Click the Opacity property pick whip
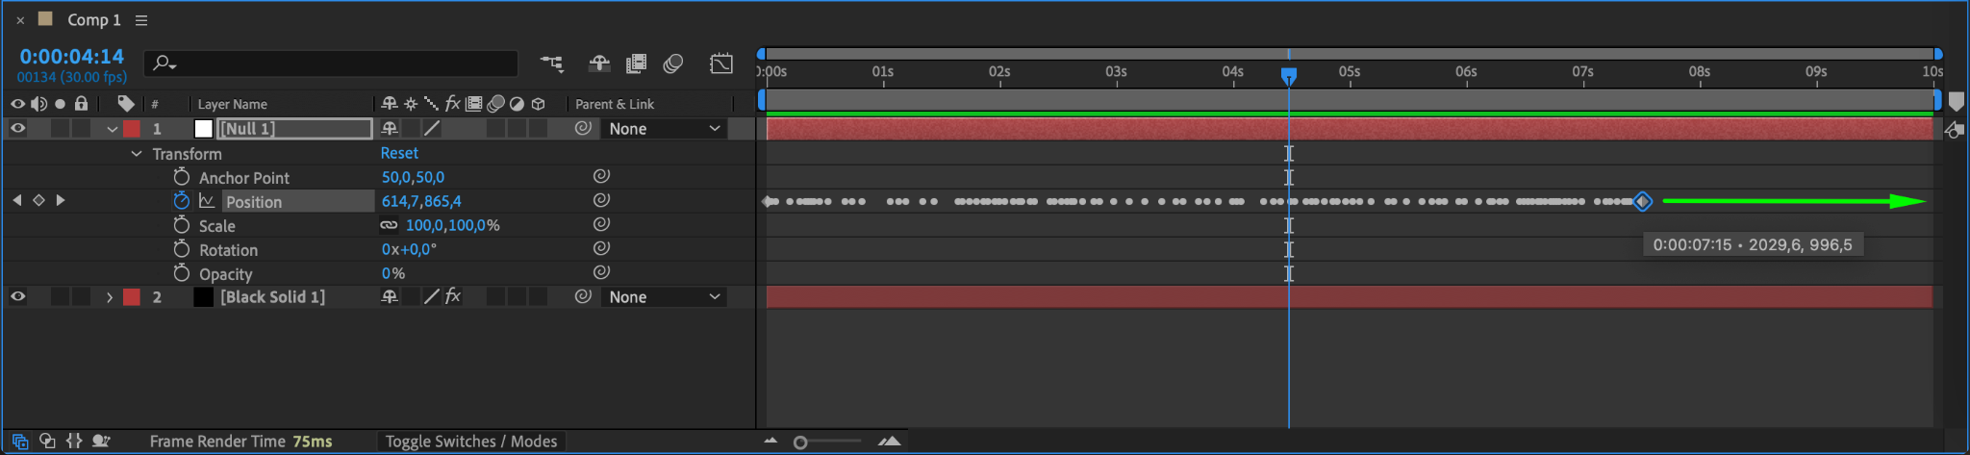Viewport: 1970px width, 455px height. tap(601, 272)
